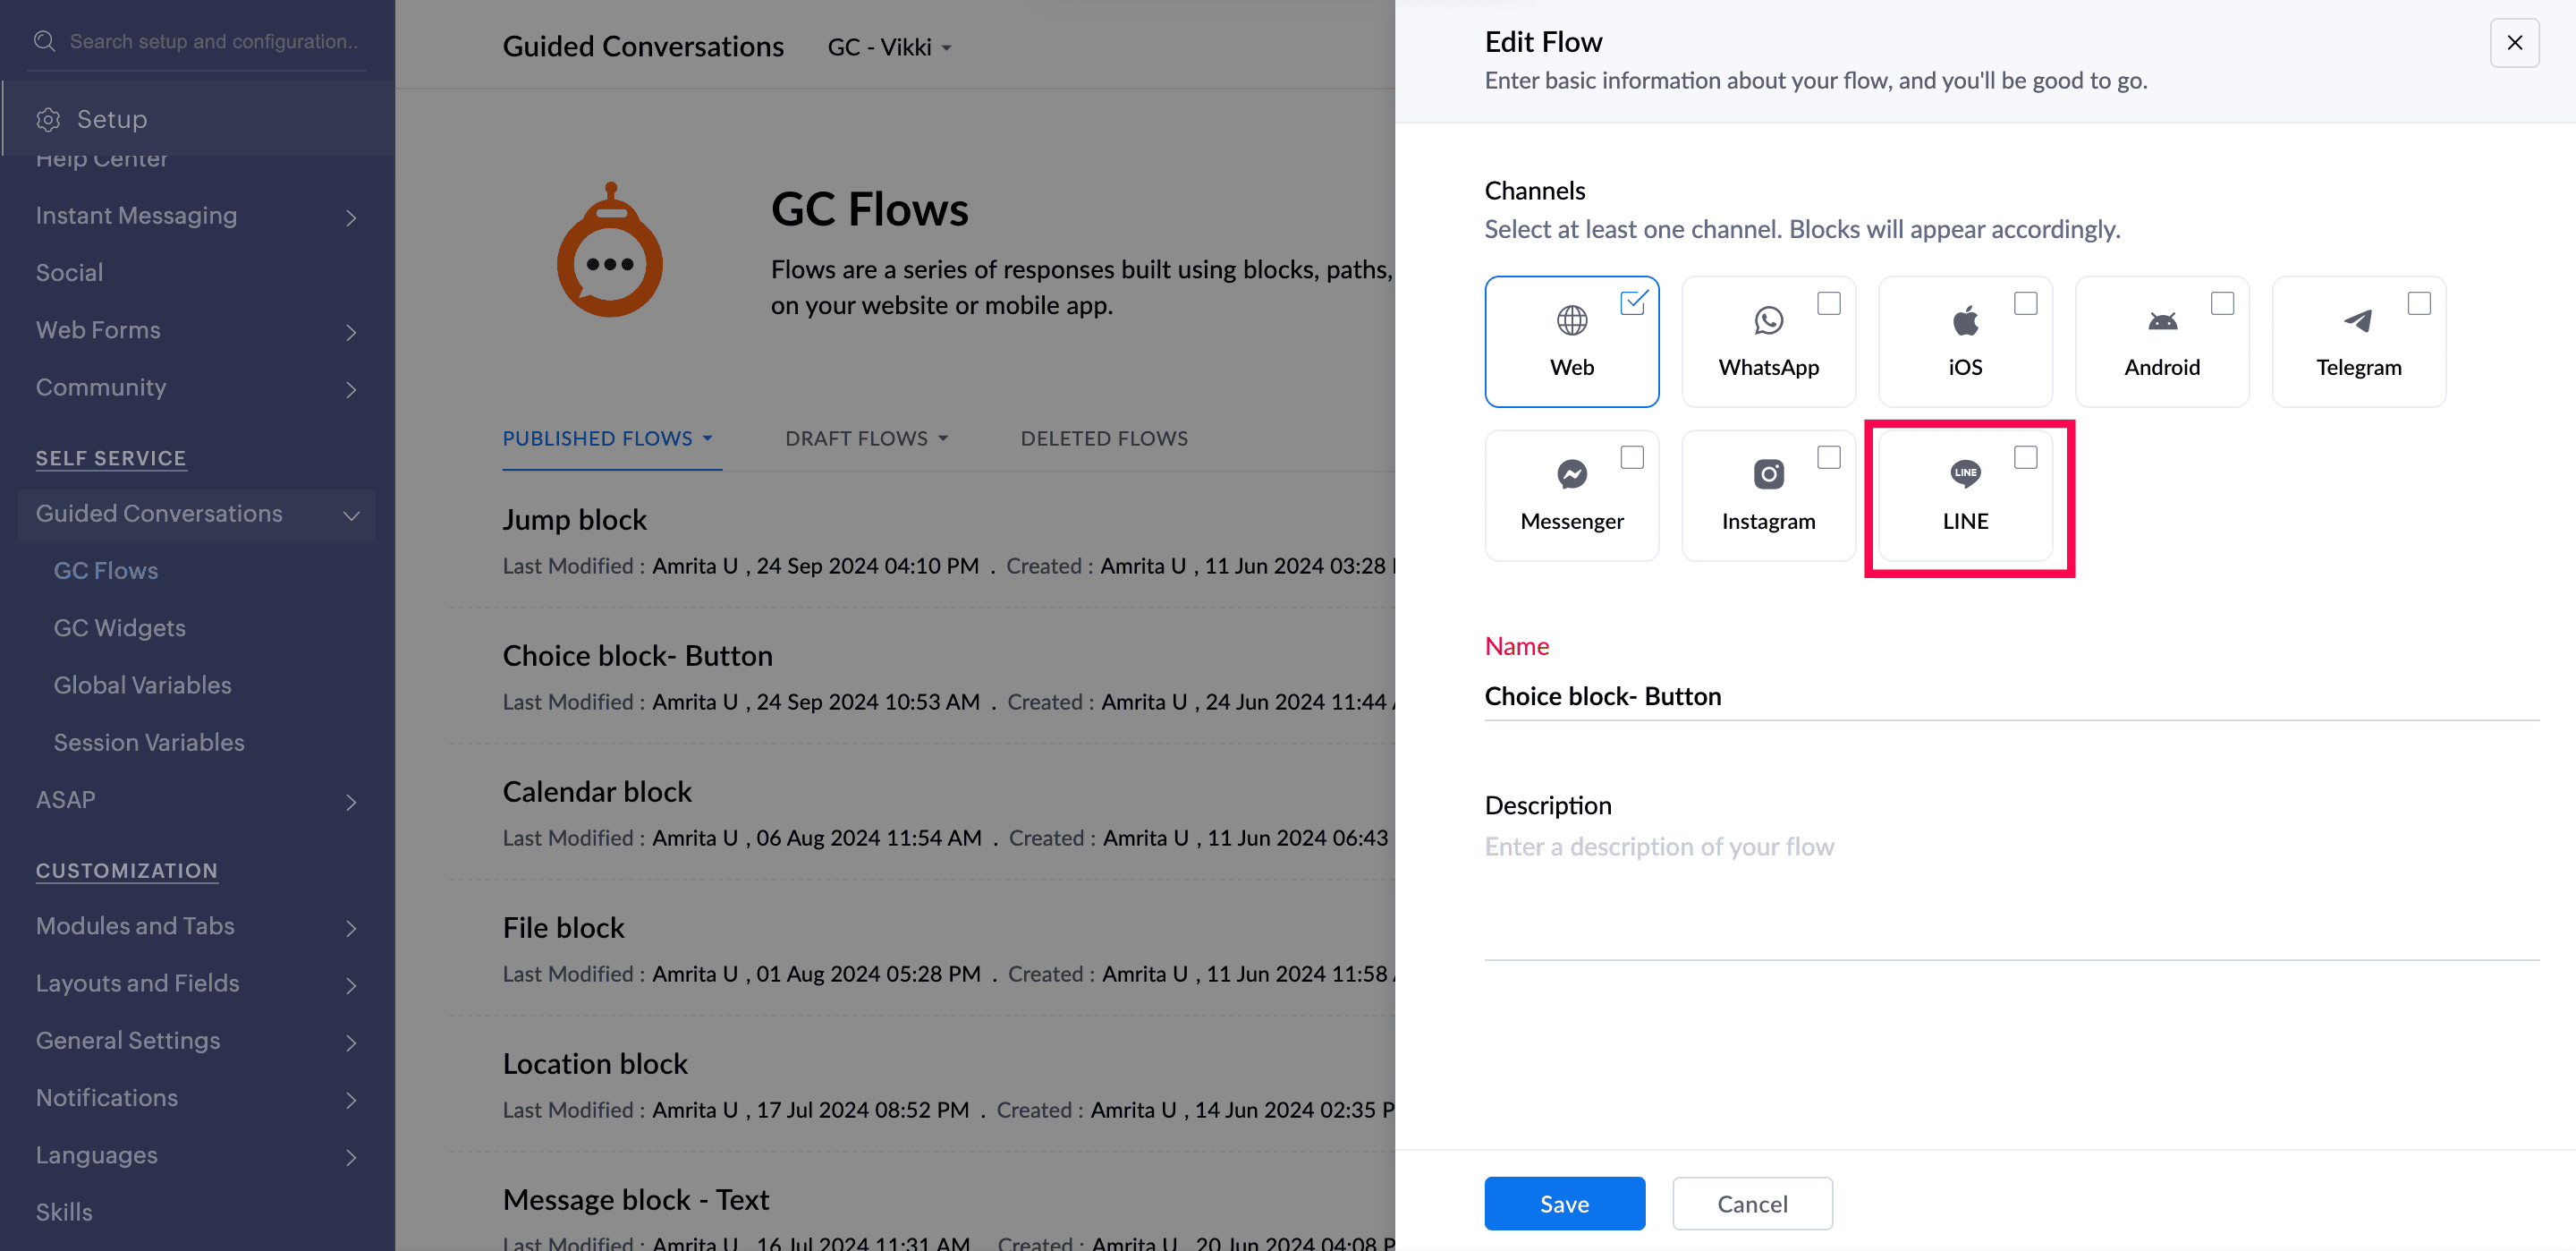Open GC Widgets in sidebar
Viewport: 2576px width, 1251px height.
(x=119, y=627)
